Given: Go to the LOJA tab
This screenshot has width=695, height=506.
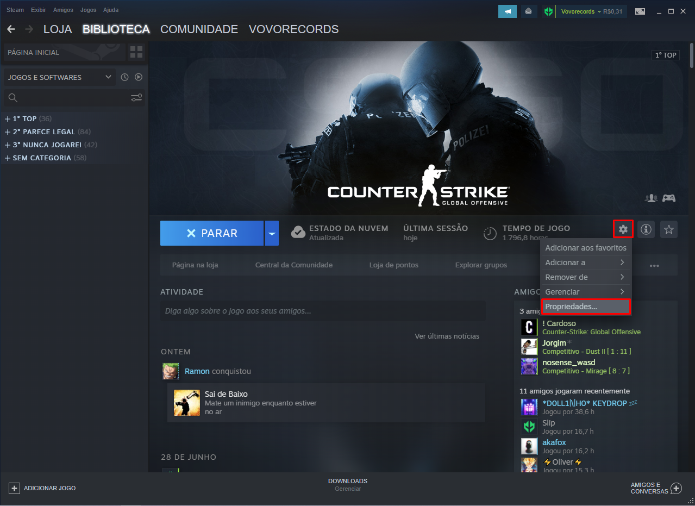Looking at the screenshot, I should (58, 29).
